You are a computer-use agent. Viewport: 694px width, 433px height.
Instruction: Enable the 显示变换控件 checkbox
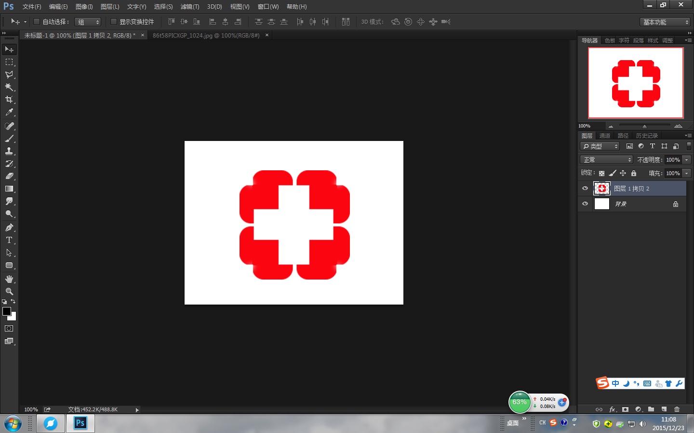coord(114,22)
